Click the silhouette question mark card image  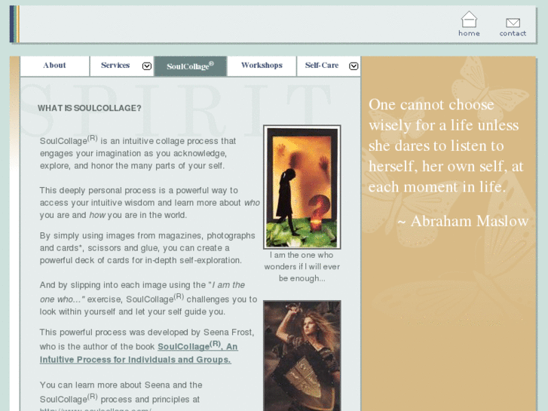302,187
